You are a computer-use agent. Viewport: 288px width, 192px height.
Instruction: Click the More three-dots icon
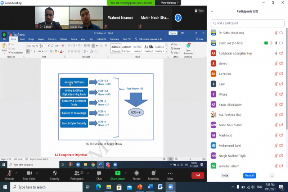point(170,174)
